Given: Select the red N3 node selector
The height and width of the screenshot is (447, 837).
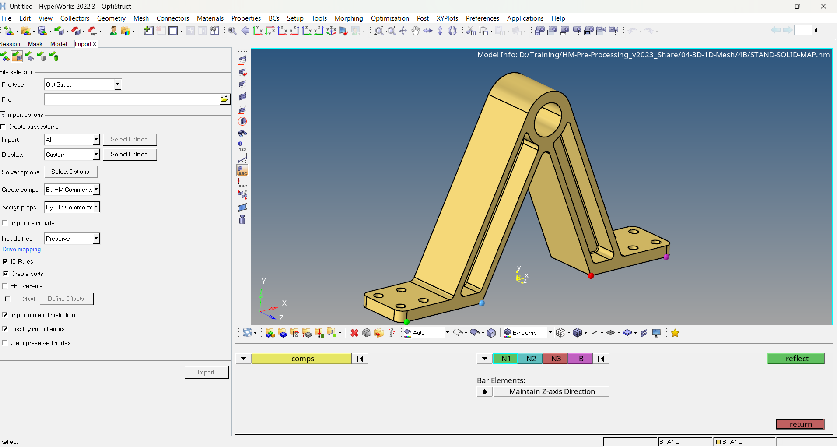Looking at the screenshot, I should pyautogui.click(x=556, y=359).
